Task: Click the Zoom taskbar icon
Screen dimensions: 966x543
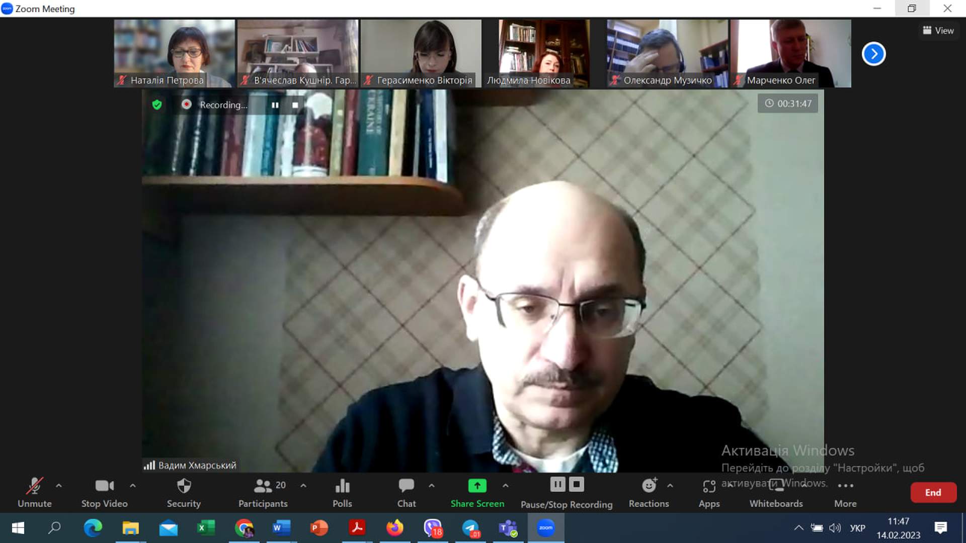Action: click(546, 528)
